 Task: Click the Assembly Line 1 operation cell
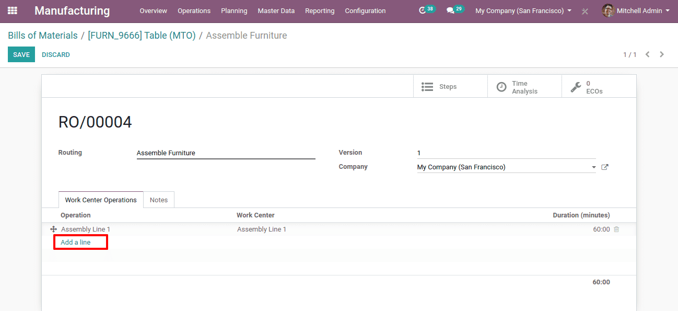coord(86,229)
